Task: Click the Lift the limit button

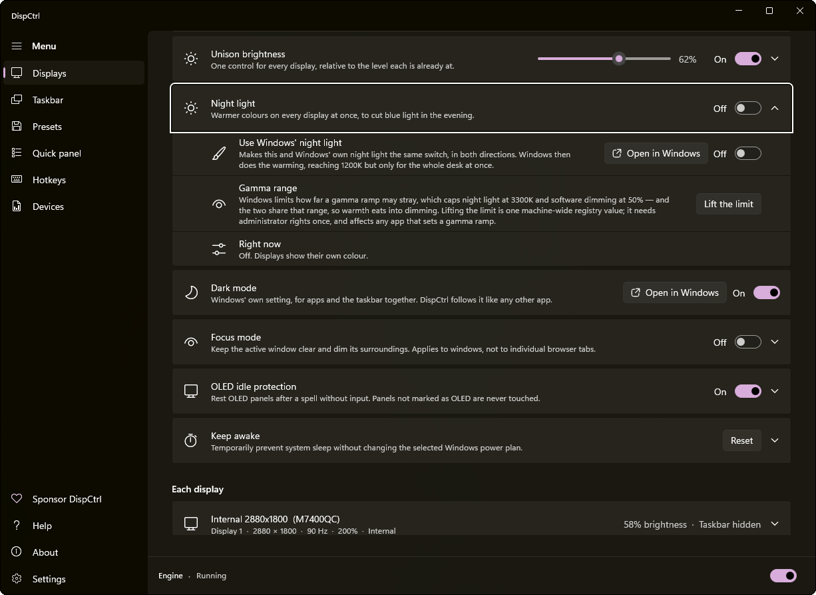Action: (x=729, y=204)
